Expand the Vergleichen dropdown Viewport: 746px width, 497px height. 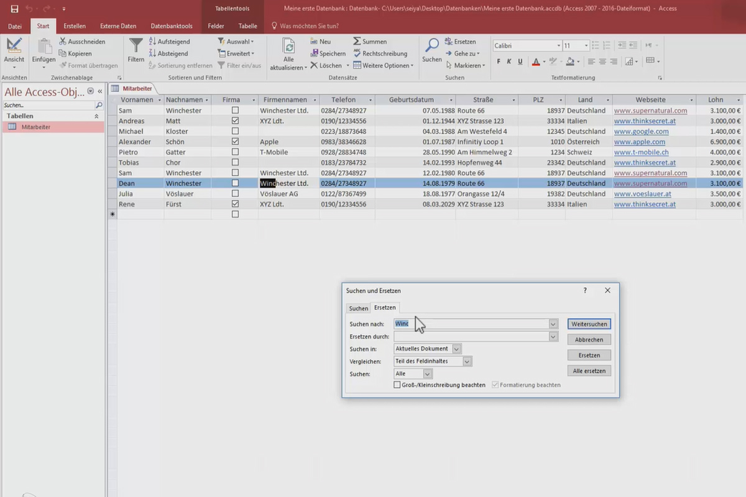pos(467,362)
